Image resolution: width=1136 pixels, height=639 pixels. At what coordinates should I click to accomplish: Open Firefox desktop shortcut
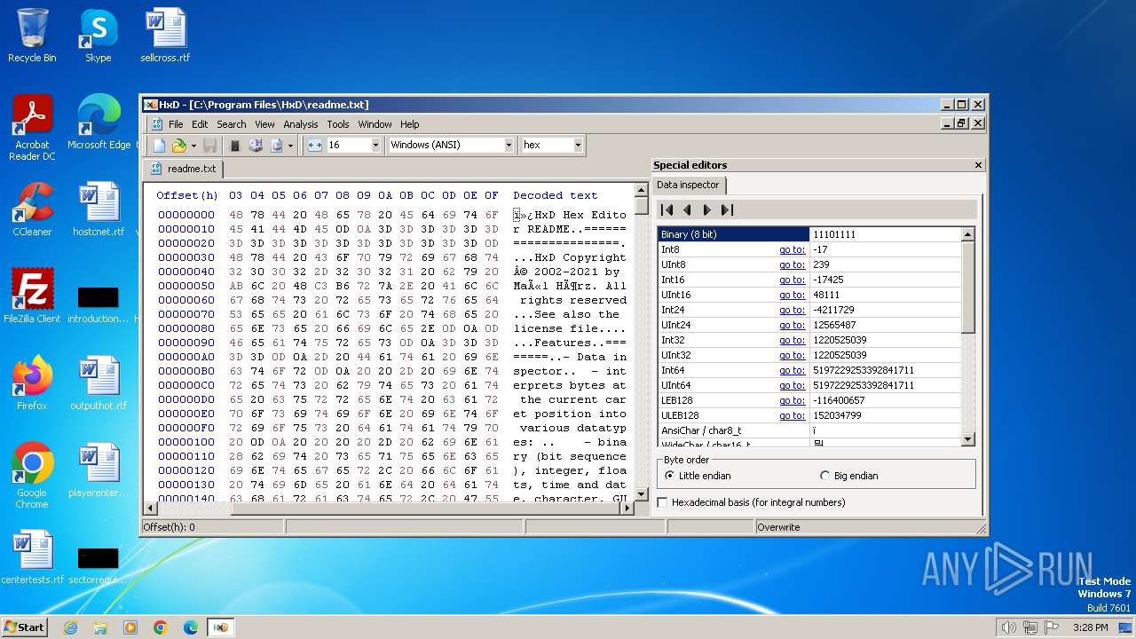tap(32, 383)
